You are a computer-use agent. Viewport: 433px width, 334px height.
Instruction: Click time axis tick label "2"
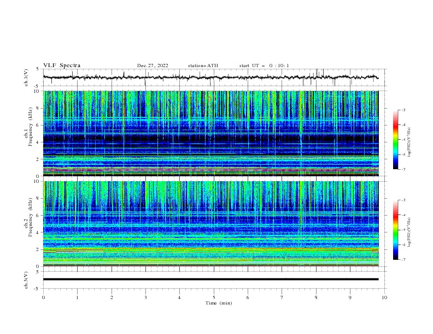point(112,297)
